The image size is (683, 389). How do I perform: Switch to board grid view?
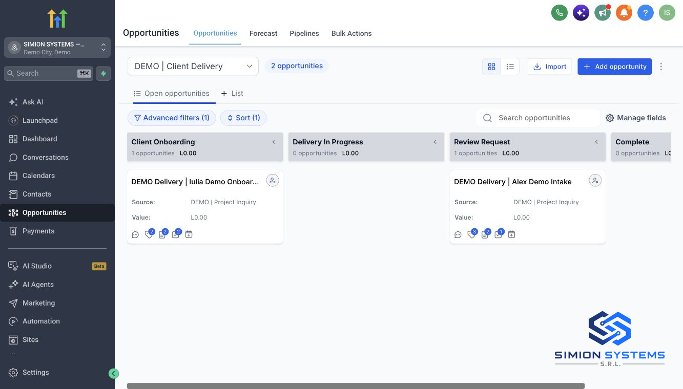click(492, 67)
